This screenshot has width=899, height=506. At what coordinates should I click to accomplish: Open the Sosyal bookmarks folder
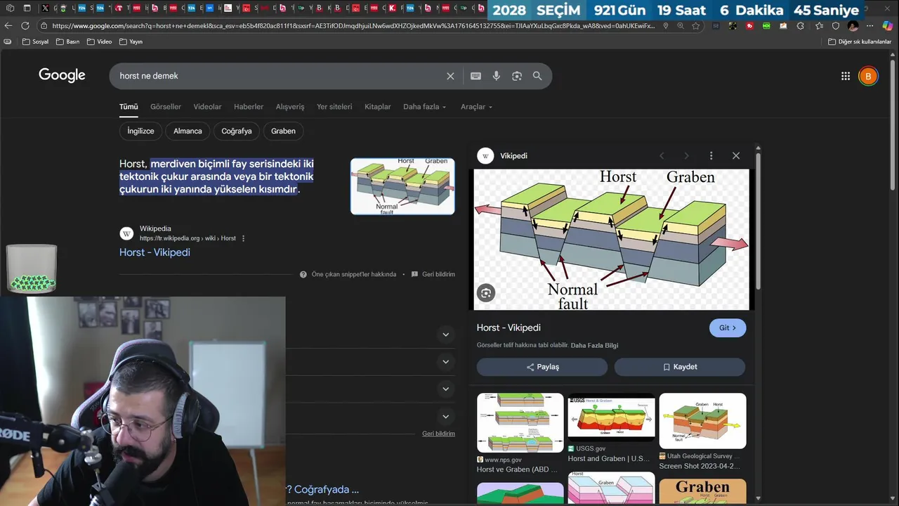(36, 41)
